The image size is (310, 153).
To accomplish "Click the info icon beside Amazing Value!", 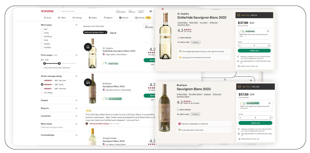I will point(269,103).
